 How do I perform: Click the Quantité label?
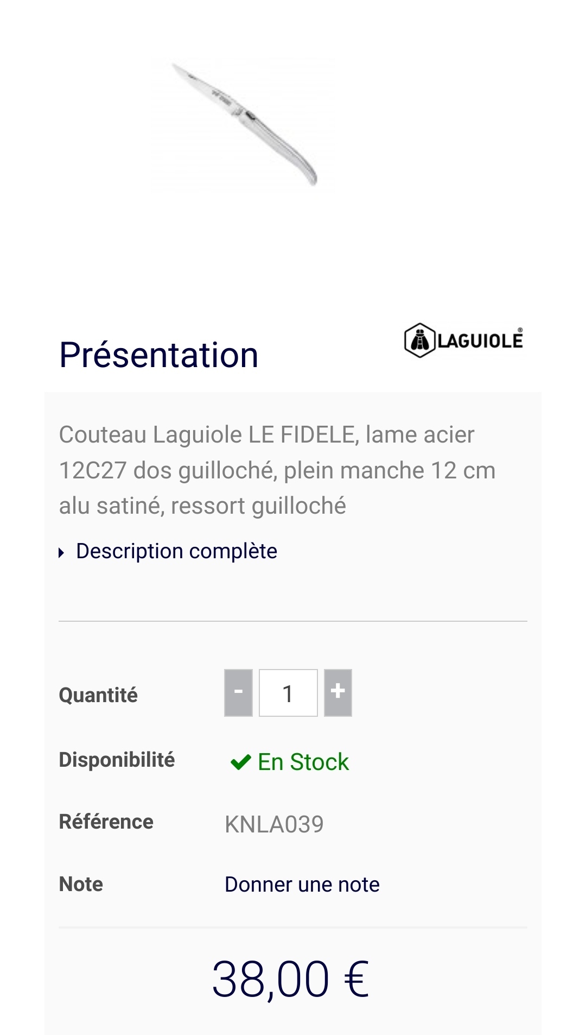click(x=98, y=695)
